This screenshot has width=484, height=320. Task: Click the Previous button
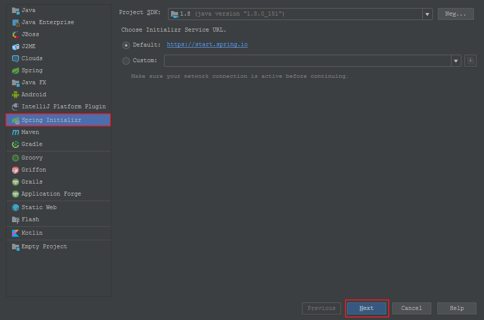(x=321, y=308)
